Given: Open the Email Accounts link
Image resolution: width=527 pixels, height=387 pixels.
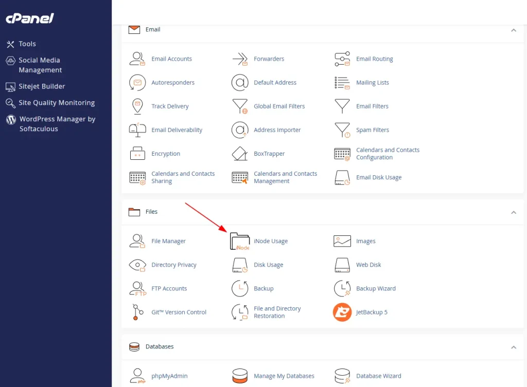Looking at the screenshot, I should (x=171, y=59).
